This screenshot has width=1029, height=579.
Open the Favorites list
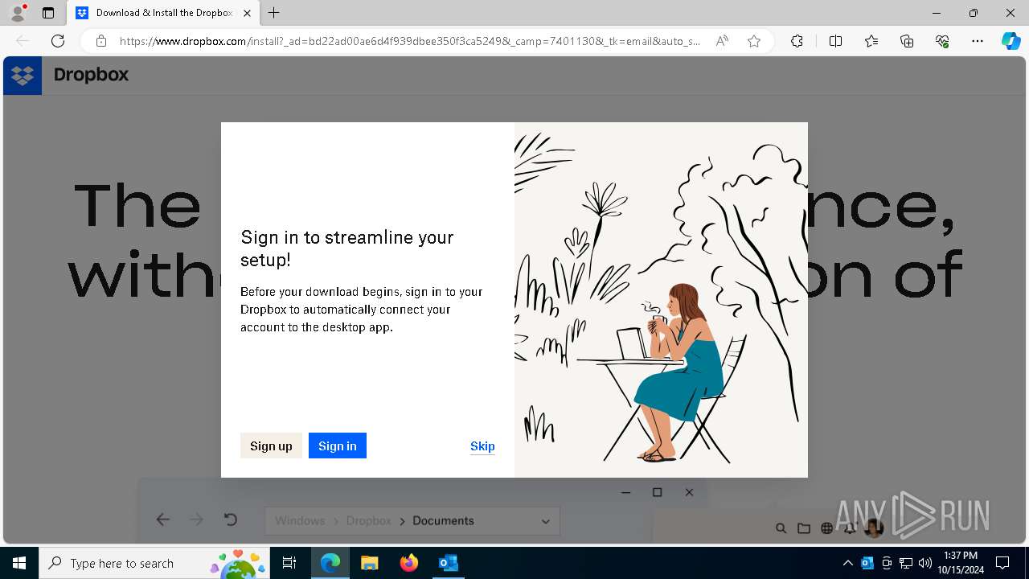(x=871, y=41)
